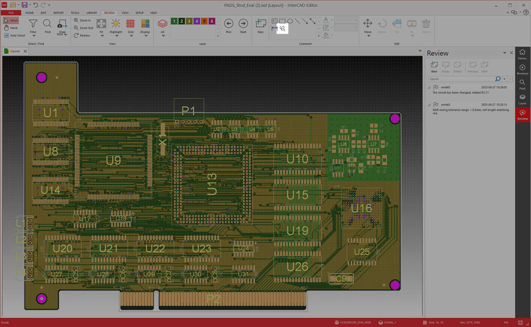The image size is (531, 327).
Task: Open Review search options dropdown arrow
Action: pyautogui.click(x=504, y=79)
